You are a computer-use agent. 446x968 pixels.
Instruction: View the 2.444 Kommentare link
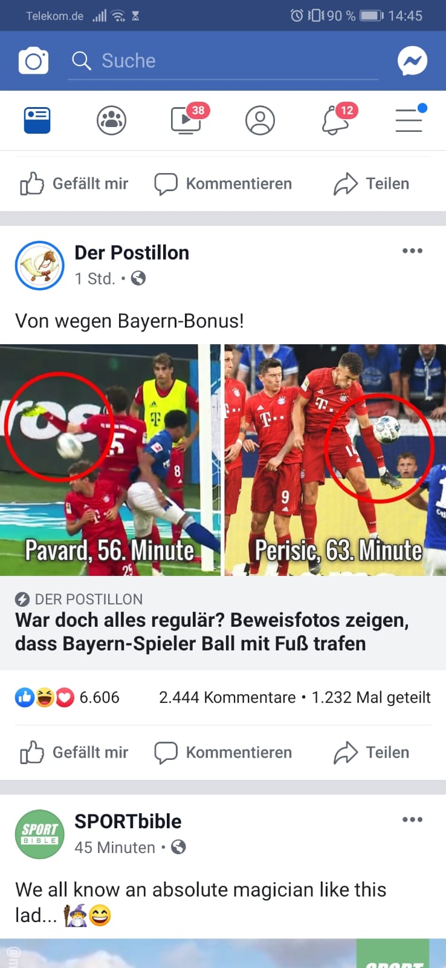click(x=227, y=698)
